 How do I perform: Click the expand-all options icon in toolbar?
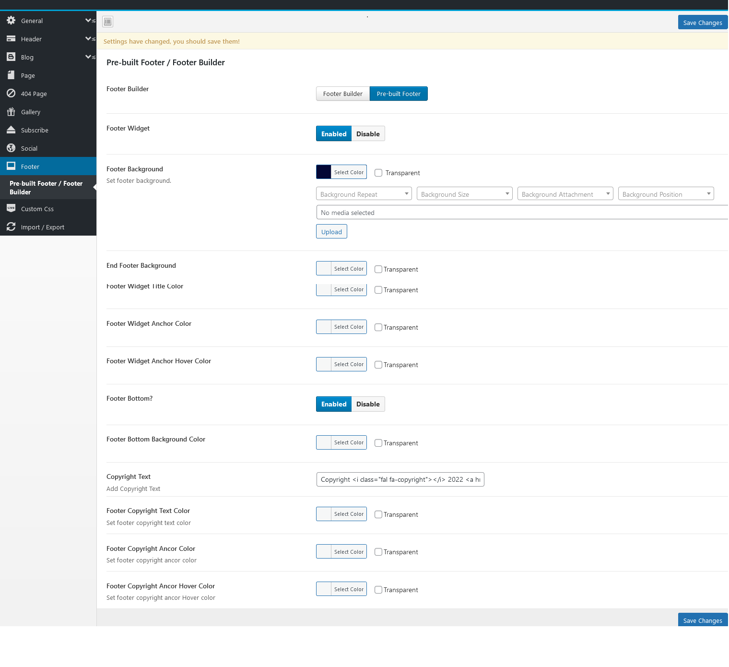[108, 22]
